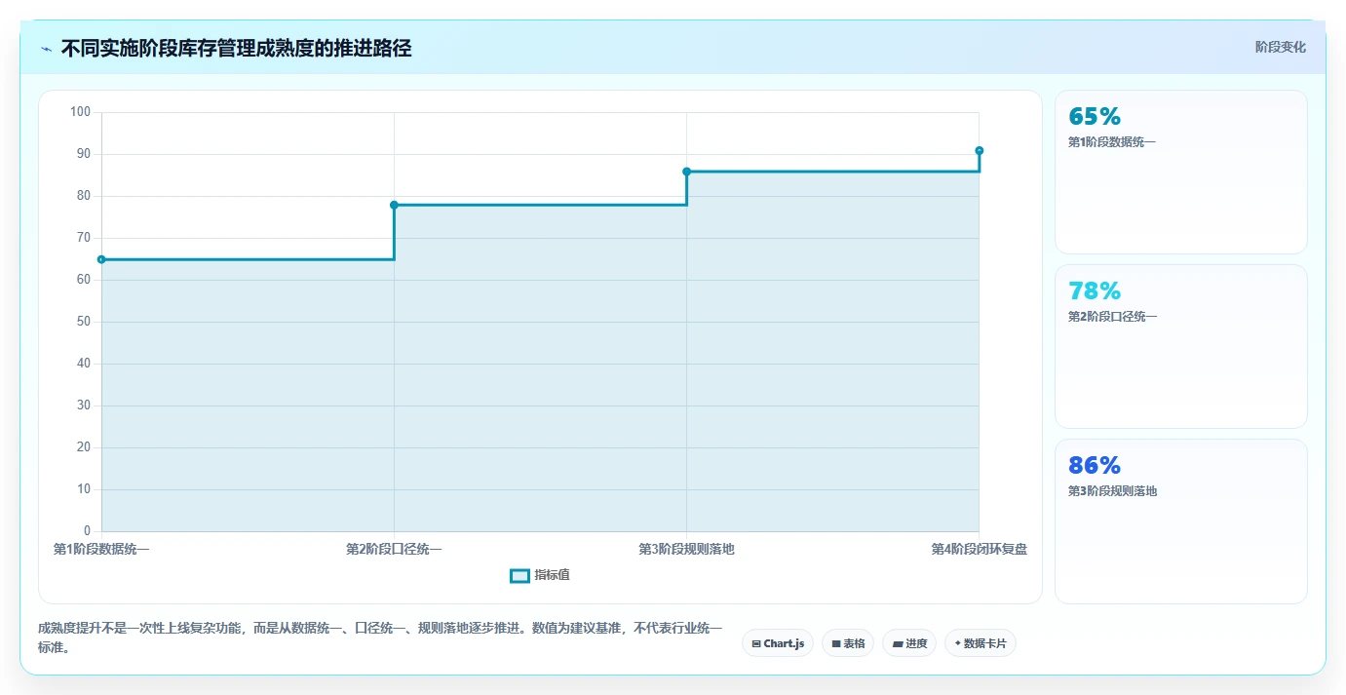Image resolution: width=1346 pixels, height=695 pixels.
Task: Click the 第1阶段数据统一 card caption
Action: pos(1112,142)
